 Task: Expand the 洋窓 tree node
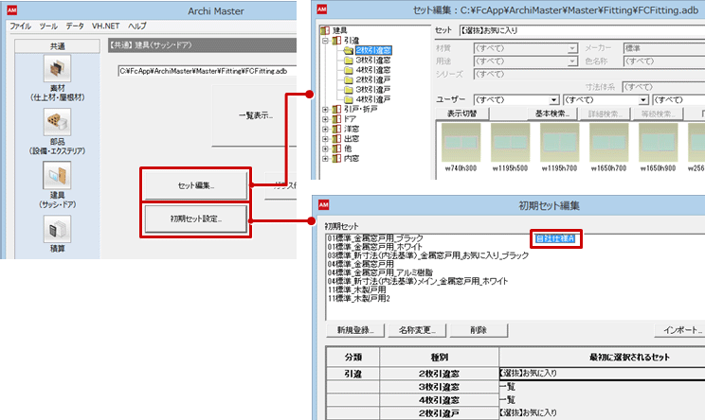[325, 129]
